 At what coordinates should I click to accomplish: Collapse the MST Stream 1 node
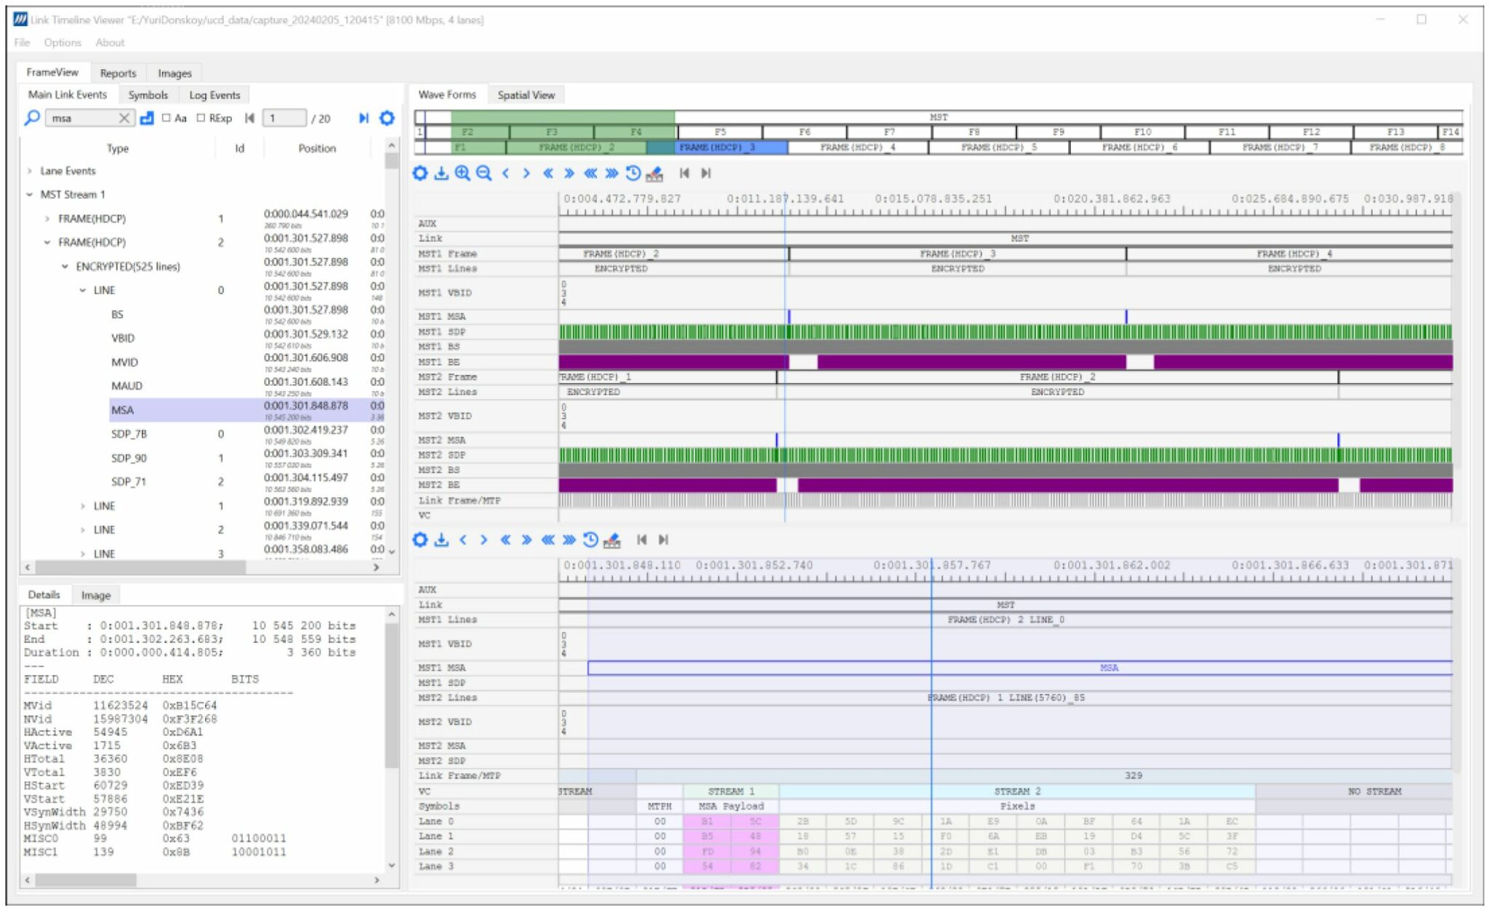pyautogui.click(x=30, y=195)
